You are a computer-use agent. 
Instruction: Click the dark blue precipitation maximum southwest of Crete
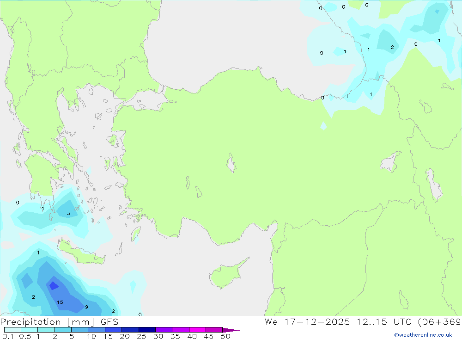(54, 286)
